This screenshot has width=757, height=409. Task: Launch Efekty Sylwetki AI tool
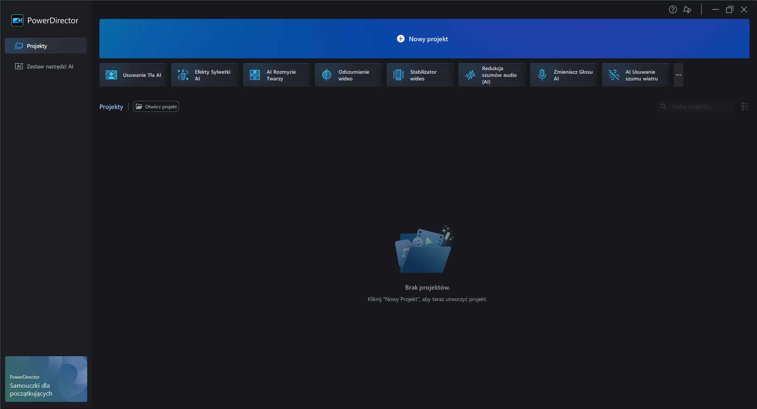205,75
